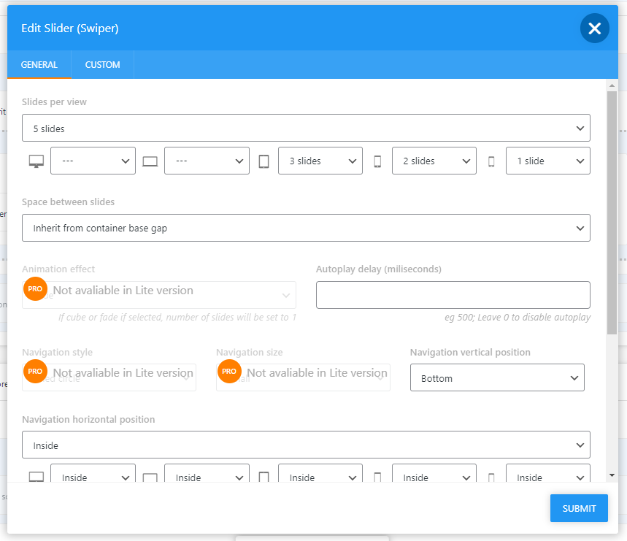The height and width of the screenshot is (541, 627).
Task: Open the desktop 'Inside' horizontal position dropdown
Action: 93,473
